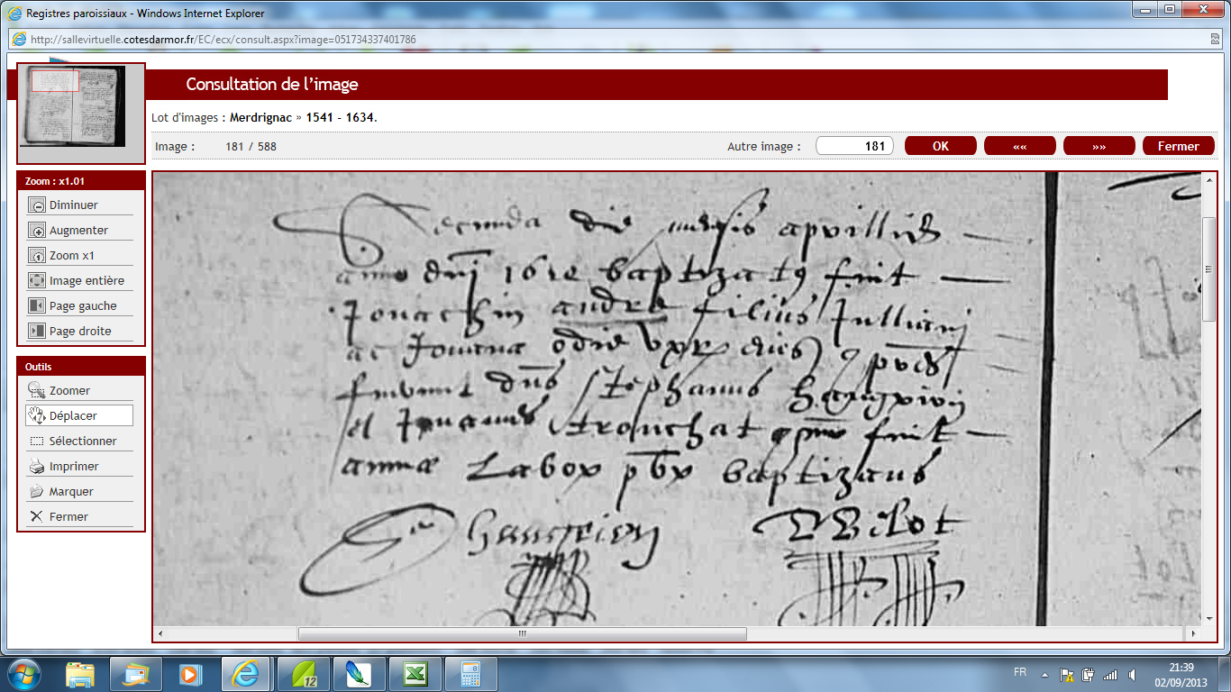Click the red Fermer button
Image resolution: width=1231 pixels, height=692 pixels.
1179,146
